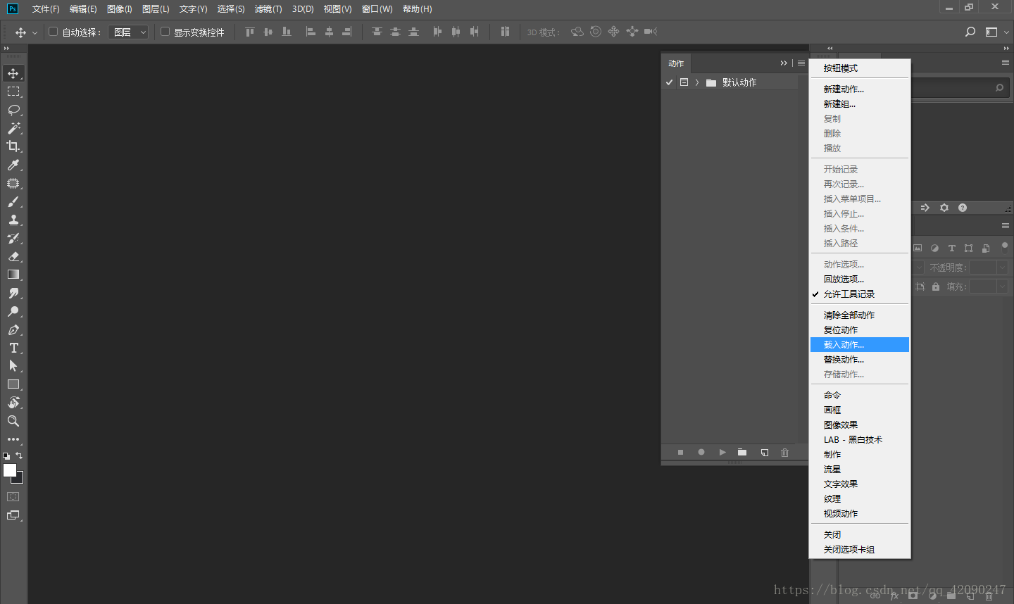
Task: Align top edges icon in options bar
Action: [x=249, y=32]
